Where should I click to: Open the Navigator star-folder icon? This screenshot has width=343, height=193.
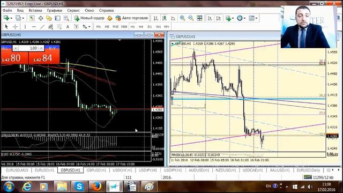coord(49,18)
